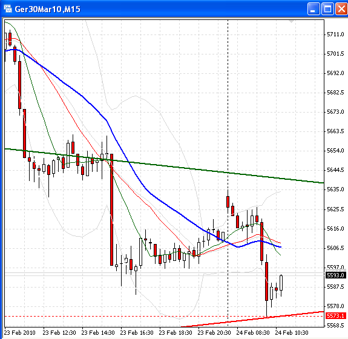Screen dimensions: 348x339
Task: Click the 23 Feb 20:30 time label
Action: click(x=214, y=333)
